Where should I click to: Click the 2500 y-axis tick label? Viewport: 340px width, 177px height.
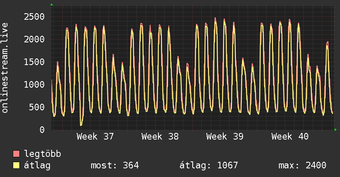pyautogui.click(x=34, y=16)
